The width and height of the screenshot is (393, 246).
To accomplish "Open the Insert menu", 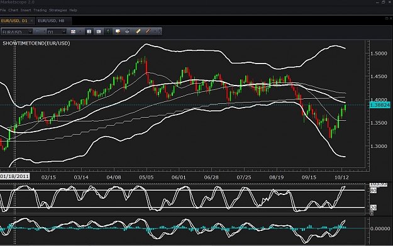I will click(26, 10).
